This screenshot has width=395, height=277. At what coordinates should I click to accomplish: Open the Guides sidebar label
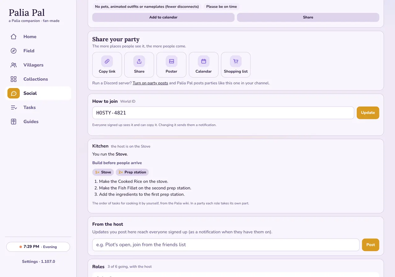click(31, 122)
